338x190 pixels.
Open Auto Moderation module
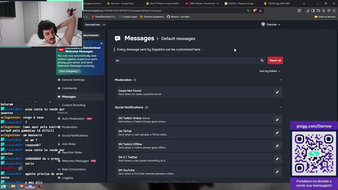pos(80,119)
